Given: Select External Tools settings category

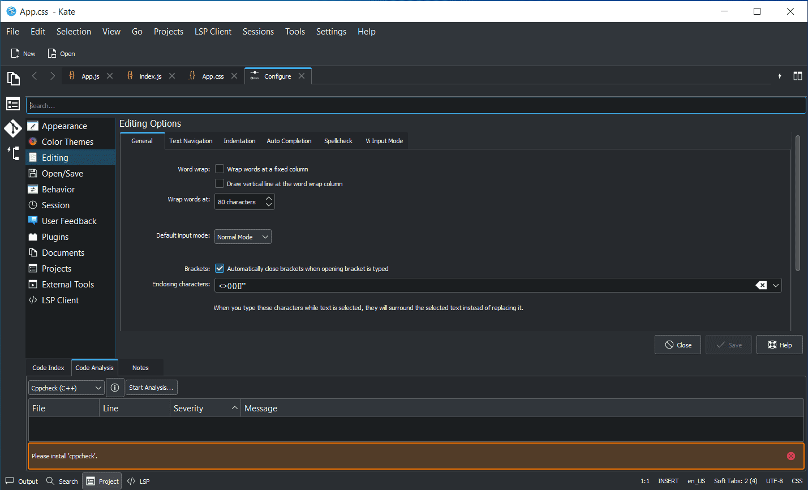Looking at the screenshot, I should click(71, 285).
